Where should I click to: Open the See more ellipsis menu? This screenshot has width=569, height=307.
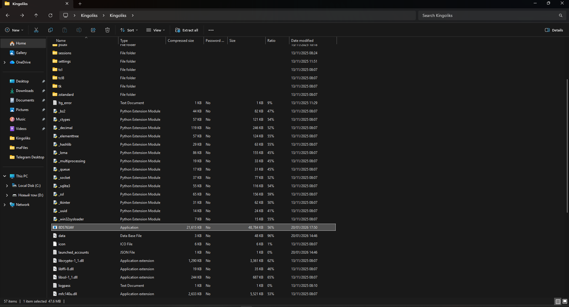tap(211, 30)
